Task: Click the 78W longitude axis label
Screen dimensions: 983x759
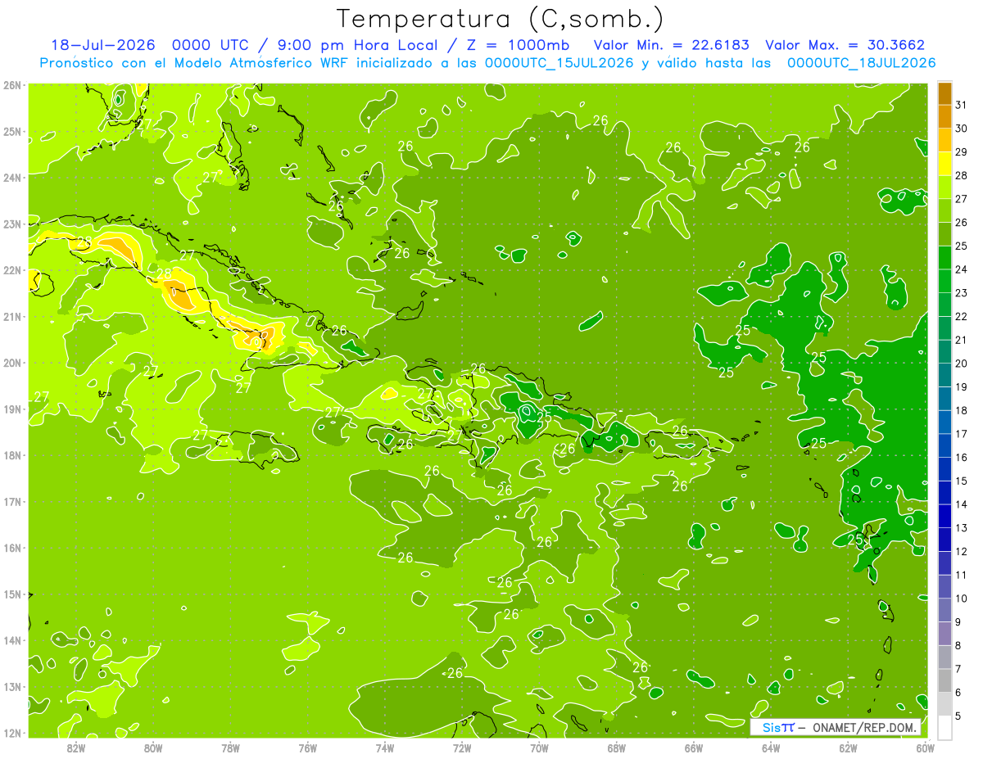Action: click(x=230, y=748)
